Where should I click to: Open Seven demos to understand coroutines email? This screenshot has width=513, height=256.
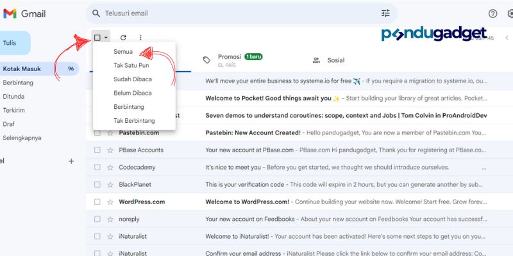point(346,116)
